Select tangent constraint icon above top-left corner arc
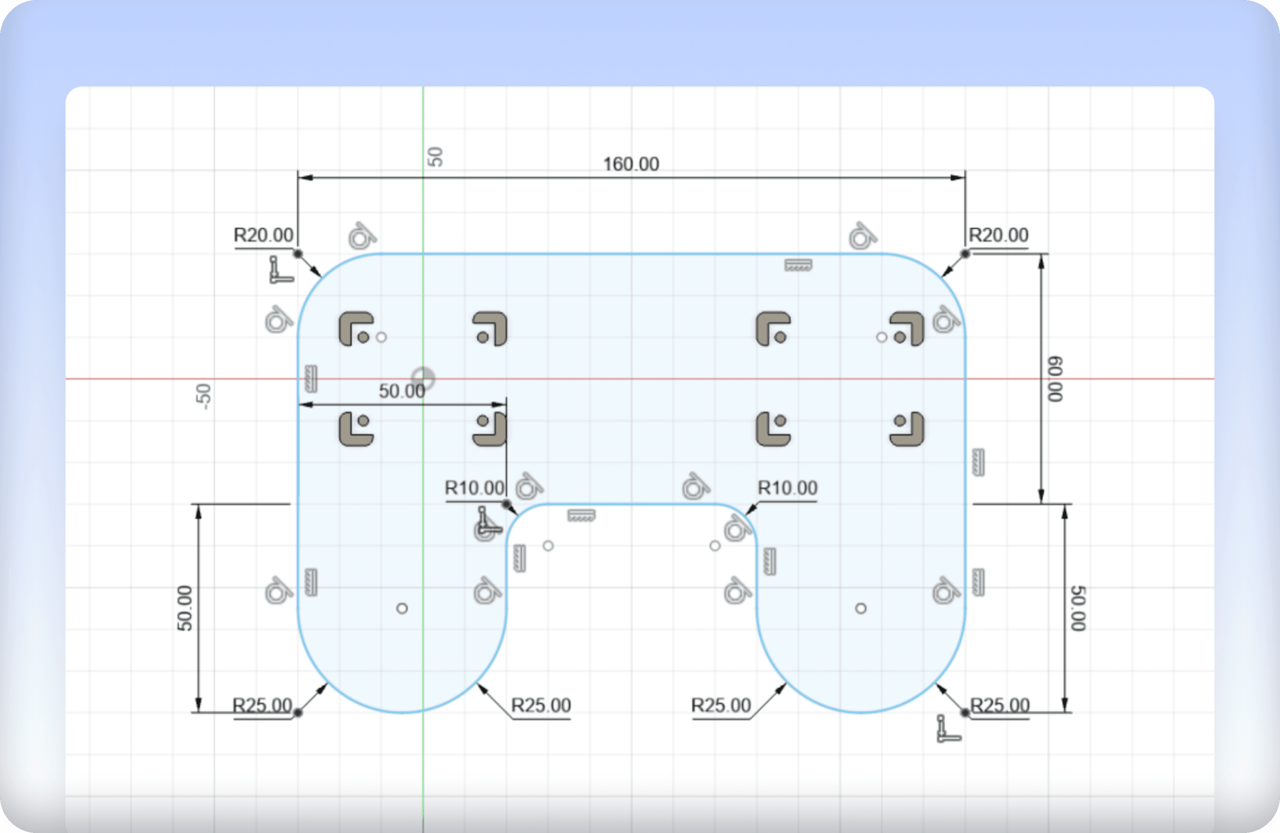Viewport: 1280px width, 833px height. pyautogui.click(x=362, y=236)
